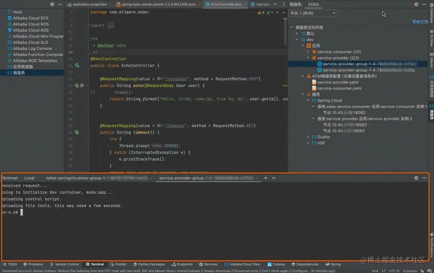Image resolution: width=434 pixels, height=273 pixels.
Task: Select Alibaba Function Compute entry
Action: pos(35,55)
